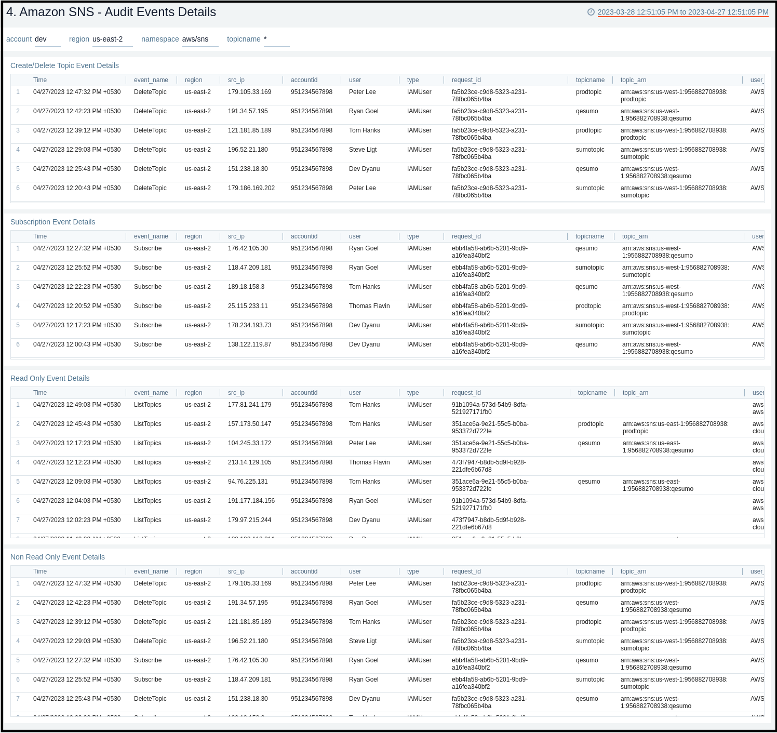The width and height of the screenshot is (777, 733).
Task: Open the Non Read Only Event Details title
Action: pyautogui.click(x=57, y=557)
